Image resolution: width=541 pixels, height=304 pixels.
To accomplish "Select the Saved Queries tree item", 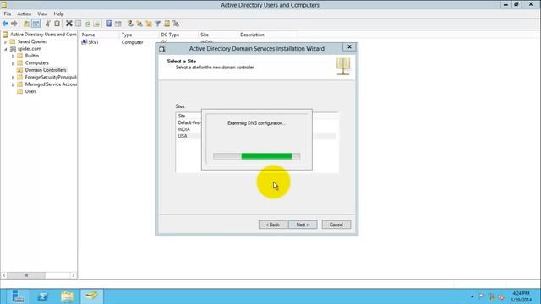I will pyautogui.click(x=32, y=41).
